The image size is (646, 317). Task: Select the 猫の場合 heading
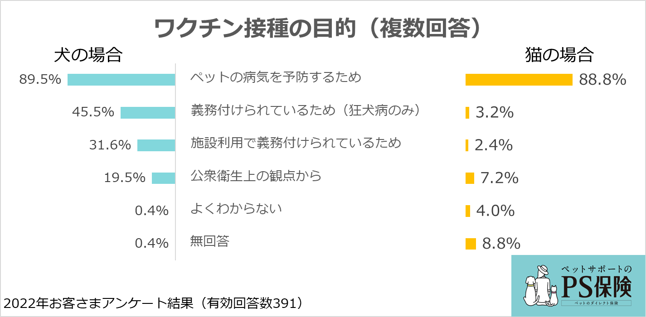pos(559,55)
